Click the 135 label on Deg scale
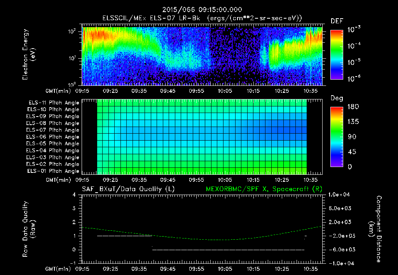The height and width of the screenshot is (275, 398). tap(353, 122)
